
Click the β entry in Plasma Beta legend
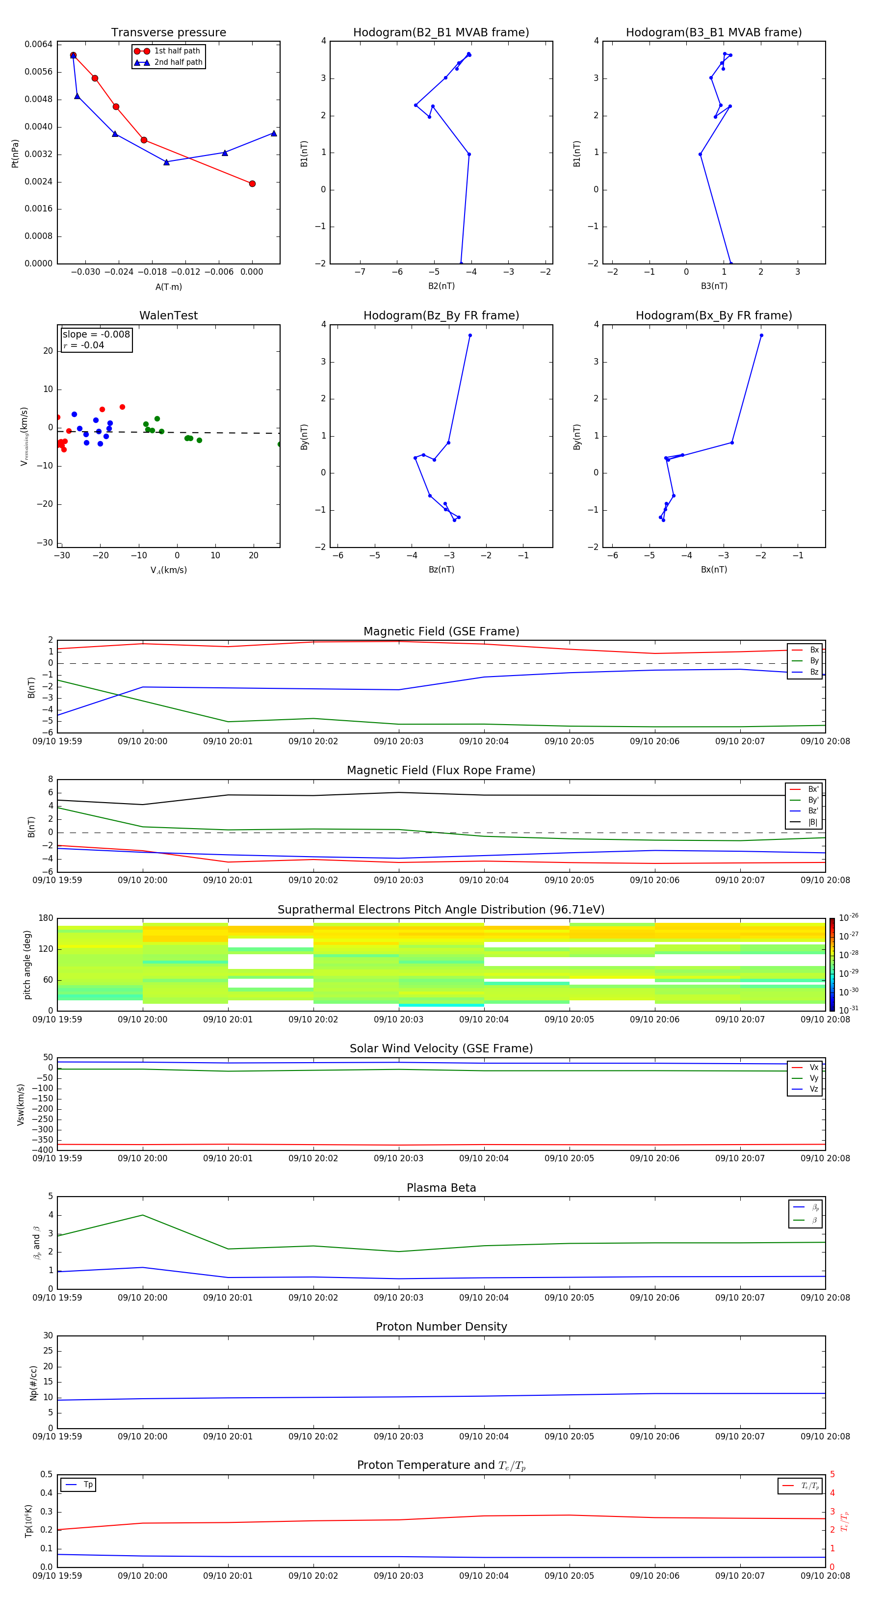click(x=805, y=1220)
